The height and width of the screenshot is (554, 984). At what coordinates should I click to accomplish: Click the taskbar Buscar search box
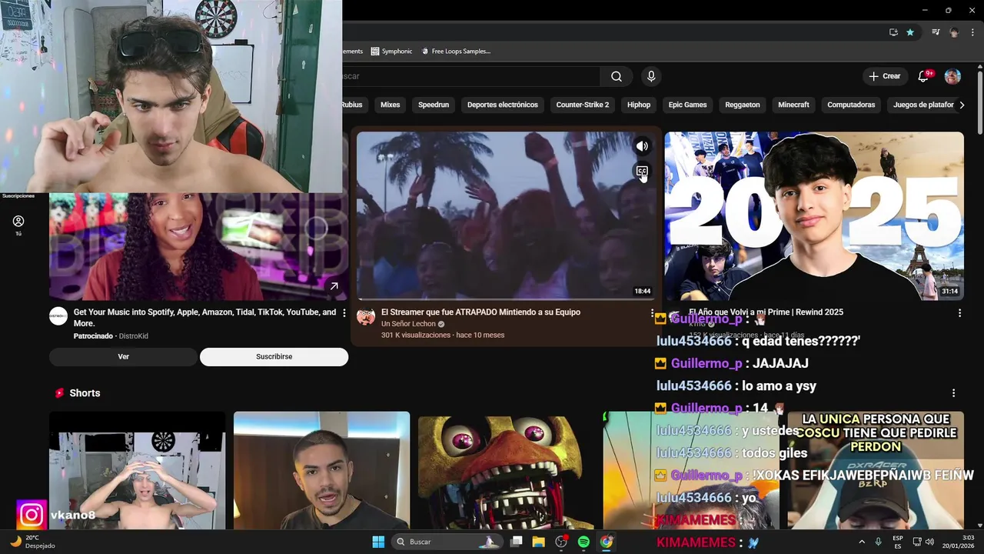pyautogui.click(x=447, y=542)
